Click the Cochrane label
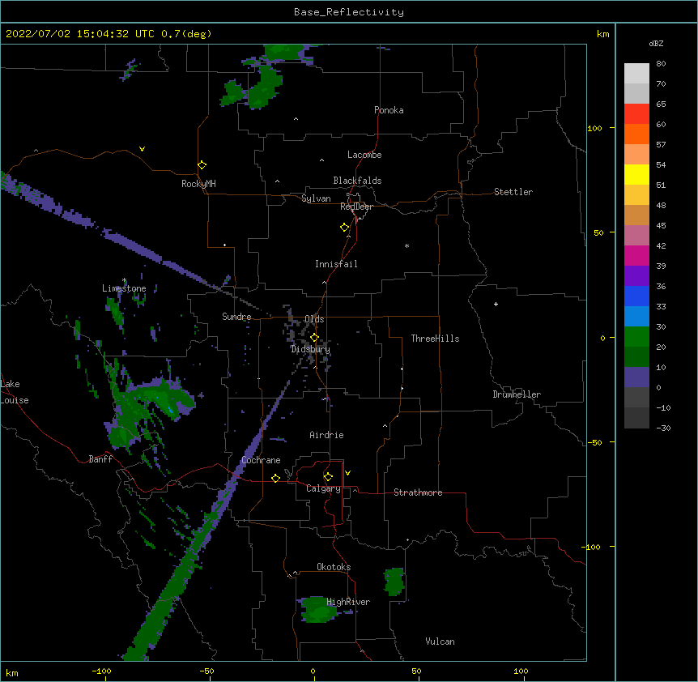This screenshot has height=682, width=698. 261,460
